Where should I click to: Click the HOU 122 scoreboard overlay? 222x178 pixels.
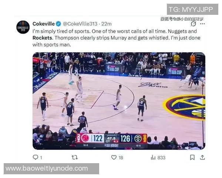pos(90,138)
